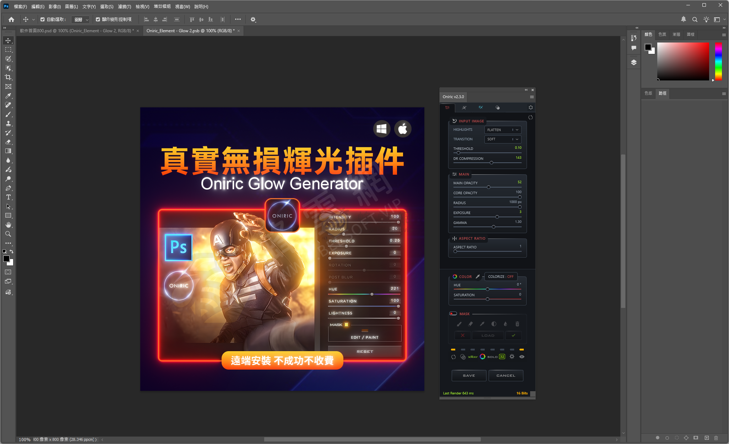Open the Image menu (影像)

[x=55, y=6]
